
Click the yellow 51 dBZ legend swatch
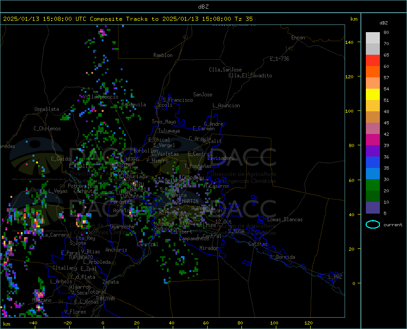point(373,95)
